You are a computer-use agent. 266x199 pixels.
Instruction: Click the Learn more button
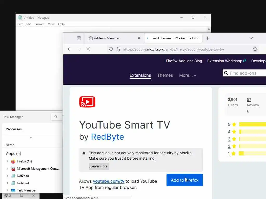click(99, 166)
